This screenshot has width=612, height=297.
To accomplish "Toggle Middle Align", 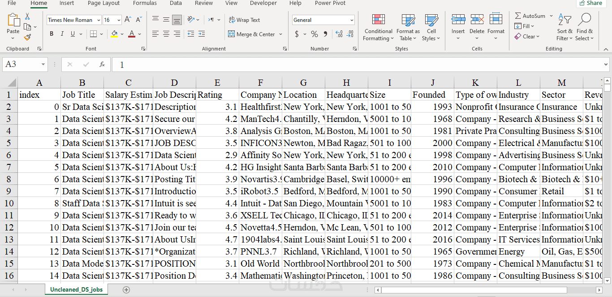I will [166, 20].
